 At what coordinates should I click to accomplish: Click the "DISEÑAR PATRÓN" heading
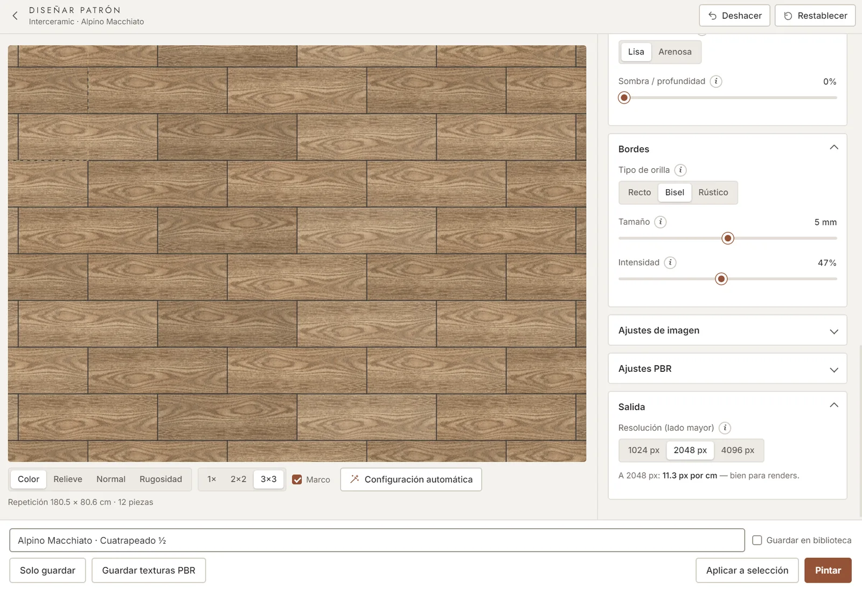pyautogui.click(x=75, y=10)
